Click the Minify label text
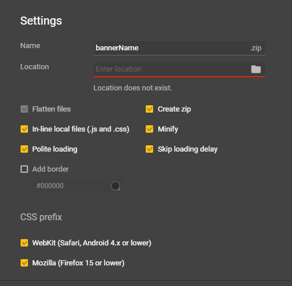 pyautogui.click(x=168, y=129)
